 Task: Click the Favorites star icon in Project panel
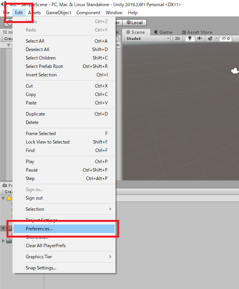(8, 198)
